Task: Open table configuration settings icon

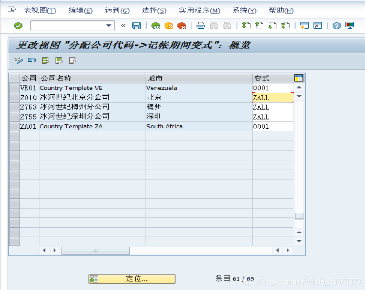Action: point(299,78)
